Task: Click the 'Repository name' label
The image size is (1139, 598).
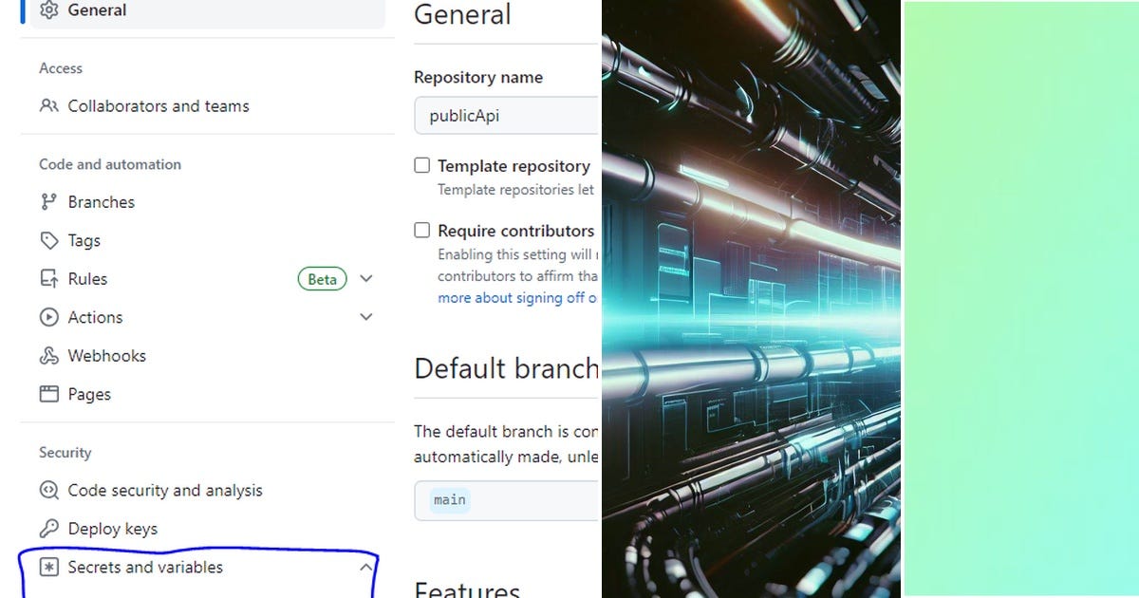Action: point(478,78)
